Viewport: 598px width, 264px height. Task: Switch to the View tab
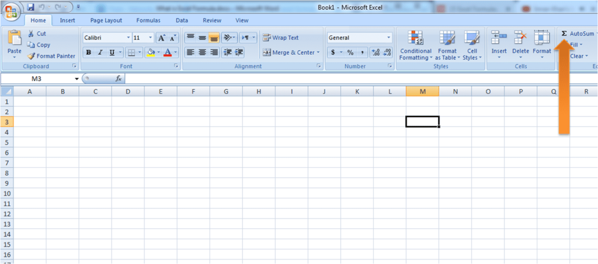tap(242, 20)
